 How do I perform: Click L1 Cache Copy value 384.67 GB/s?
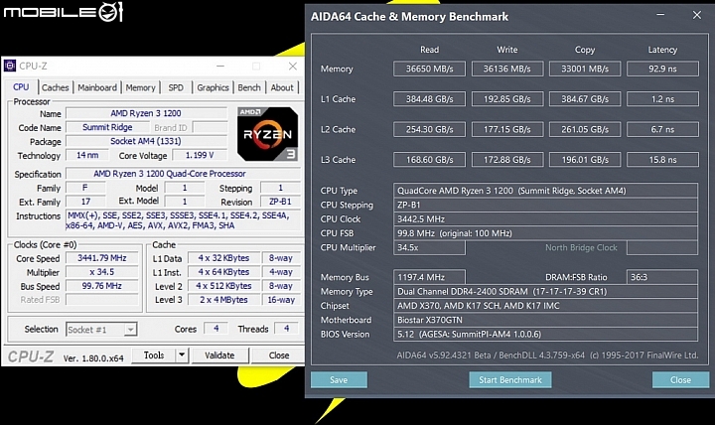(x=585, y=99)
